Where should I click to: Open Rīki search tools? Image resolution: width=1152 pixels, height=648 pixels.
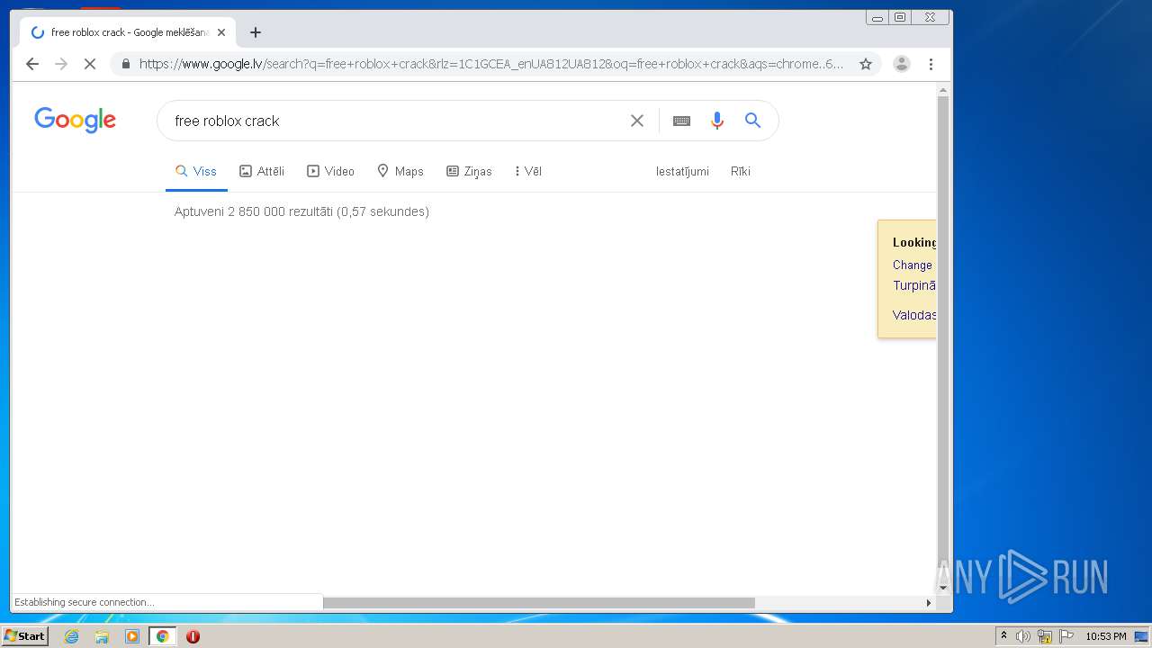tap(741, 171)
